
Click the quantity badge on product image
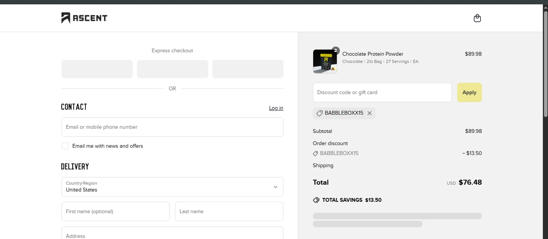[x=335, y=51]
